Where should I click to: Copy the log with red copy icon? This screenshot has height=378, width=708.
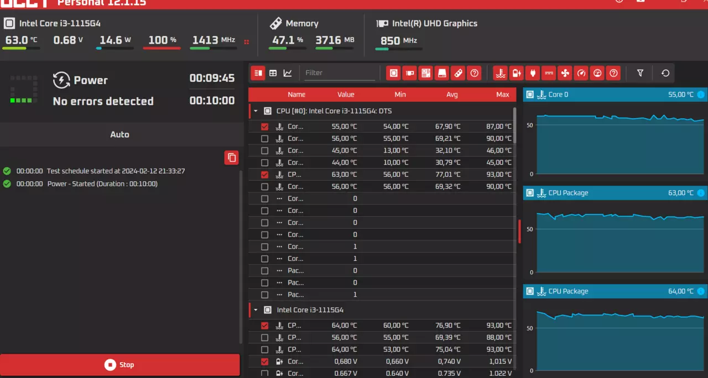pos(232,158)
